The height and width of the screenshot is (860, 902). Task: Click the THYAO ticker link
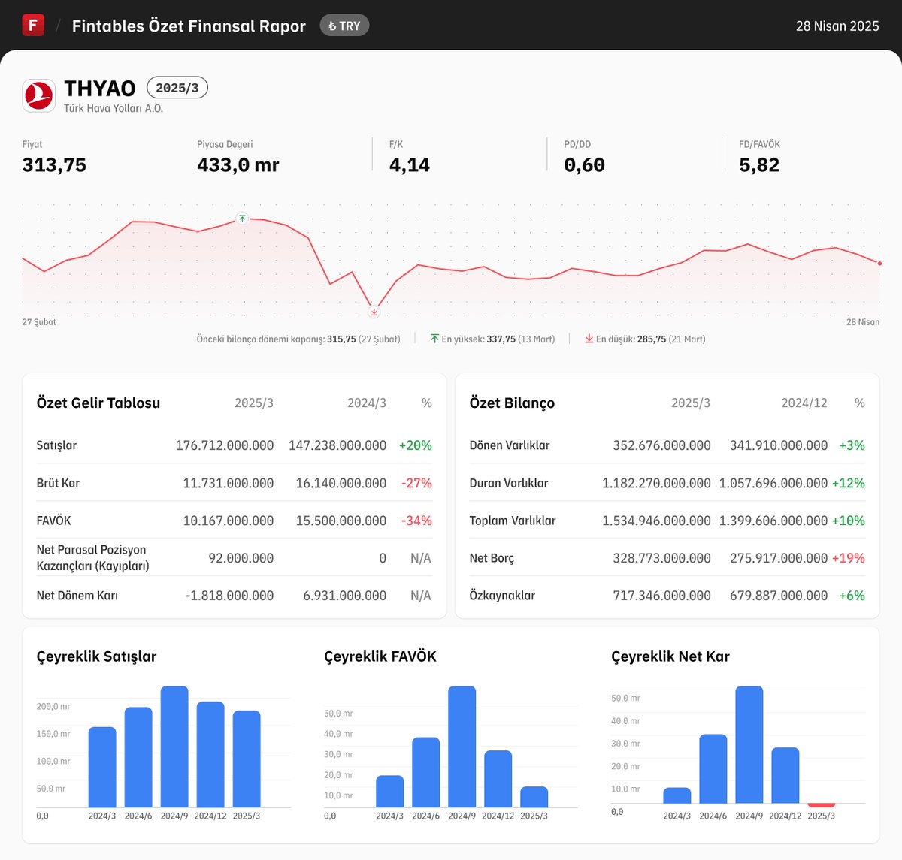[99, 88]
